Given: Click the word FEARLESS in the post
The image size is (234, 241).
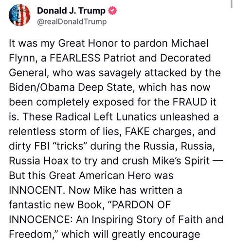Looking at the screenshot, I should 75,58.
